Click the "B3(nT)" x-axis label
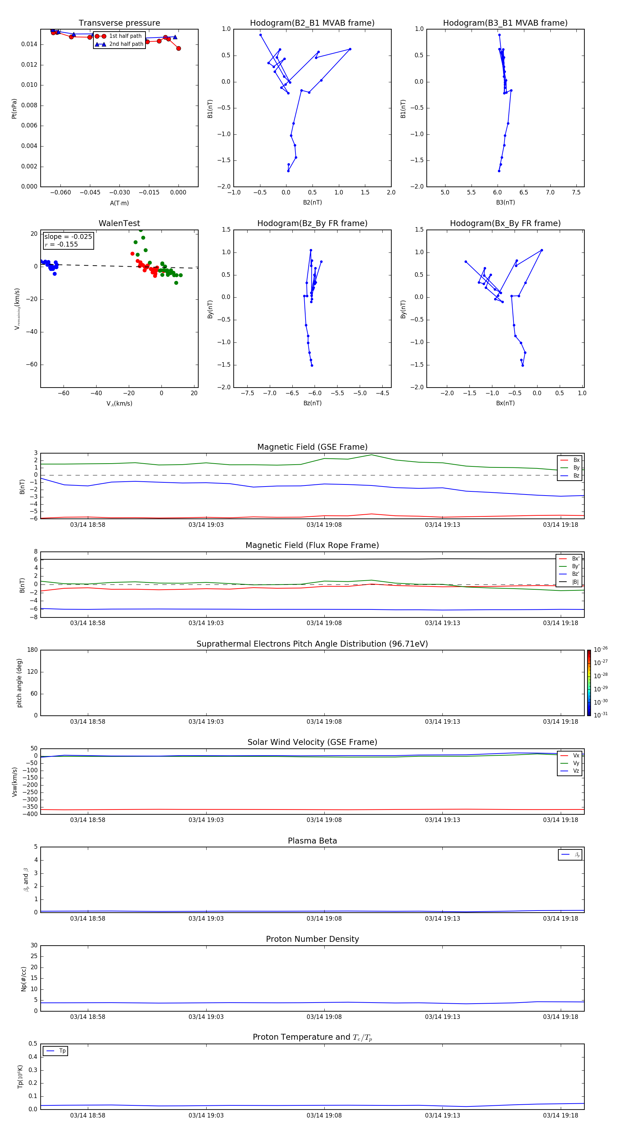 point(505,202)
